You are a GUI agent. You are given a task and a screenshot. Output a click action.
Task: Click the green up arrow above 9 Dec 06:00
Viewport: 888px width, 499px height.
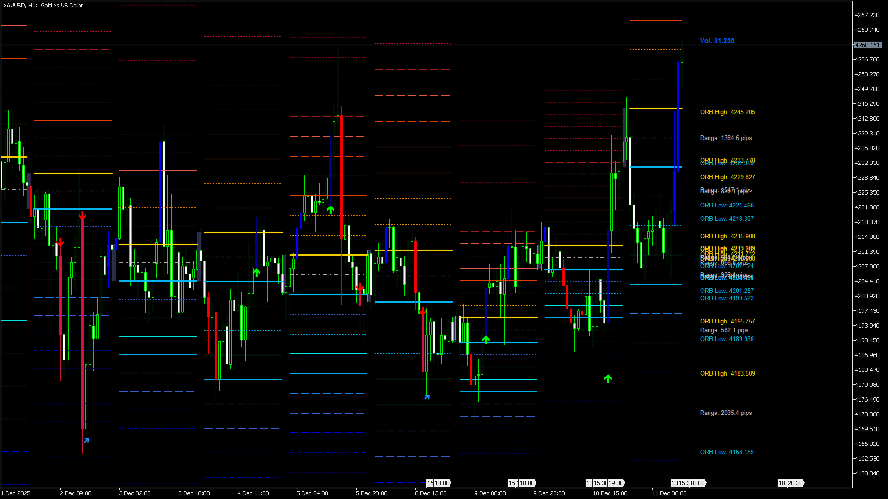pos(486,340)
